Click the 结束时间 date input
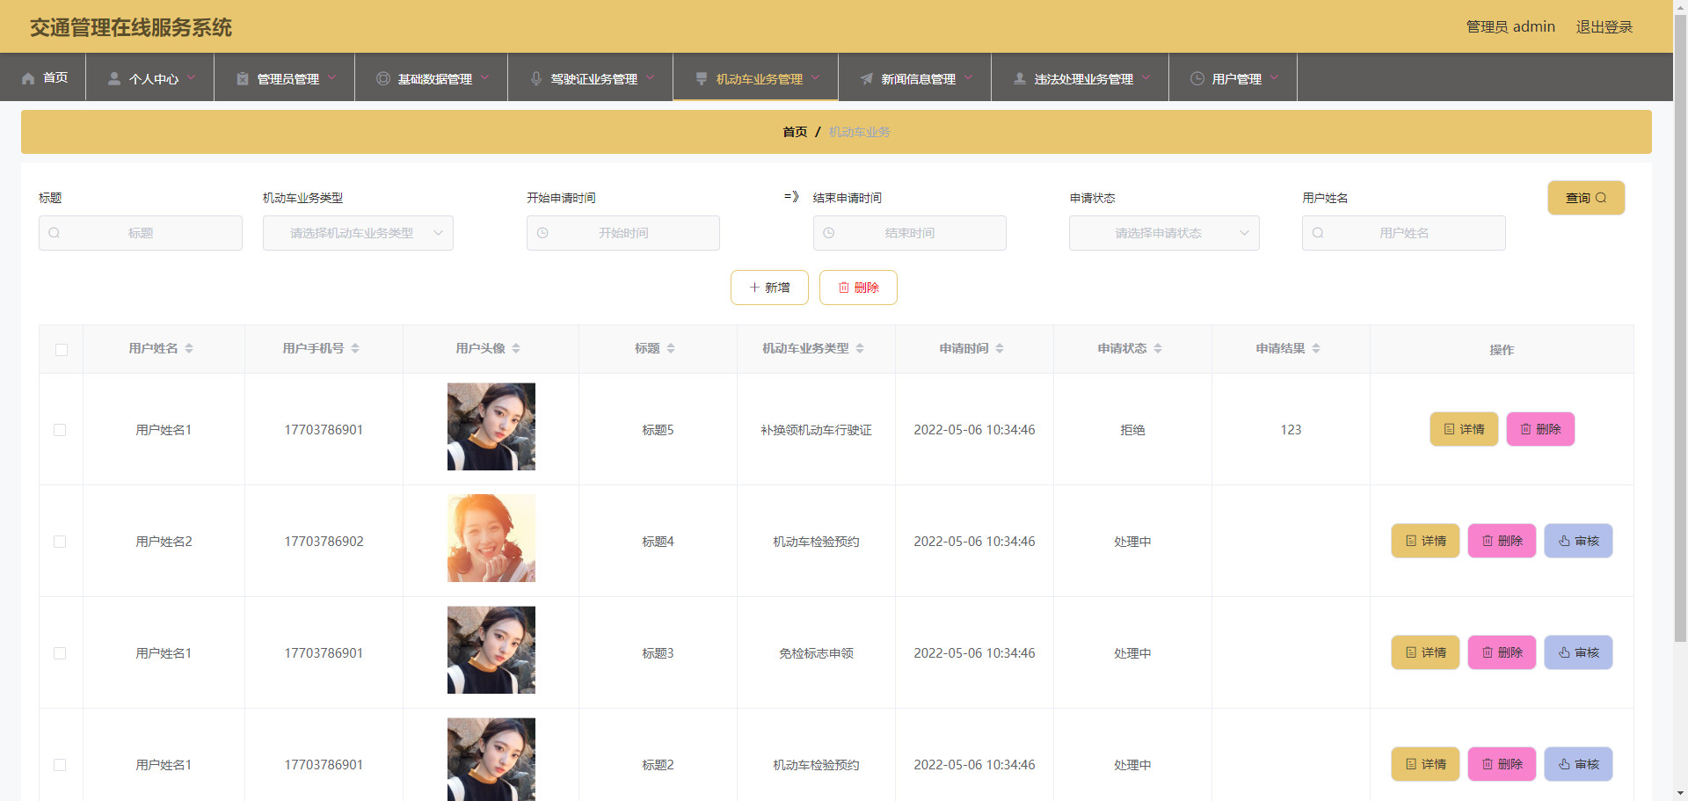Image resolution: width=1688 pixels, height=801 pixels. (910, 233)
